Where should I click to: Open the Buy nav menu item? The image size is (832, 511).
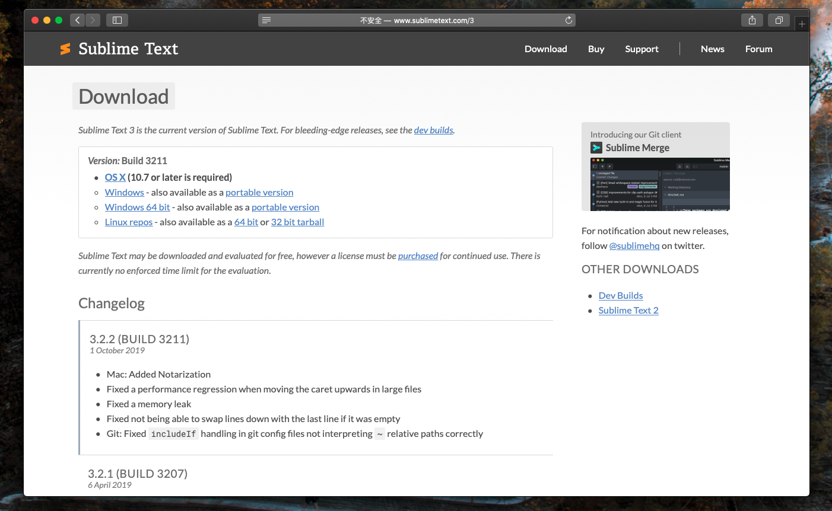click(596, 49)
